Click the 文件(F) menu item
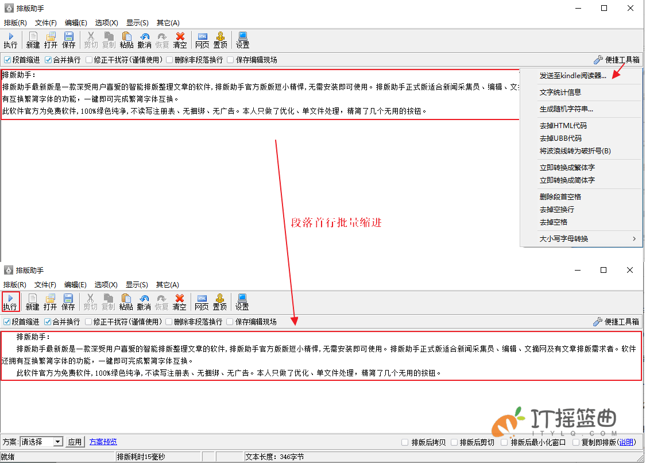 coord(45,22)
